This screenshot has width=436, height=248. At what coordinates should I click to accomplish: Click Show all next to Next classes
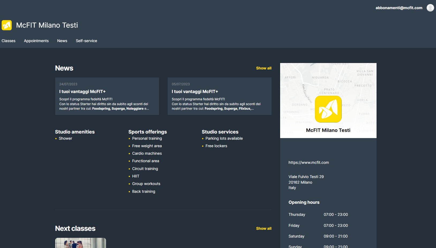[264, 228]
